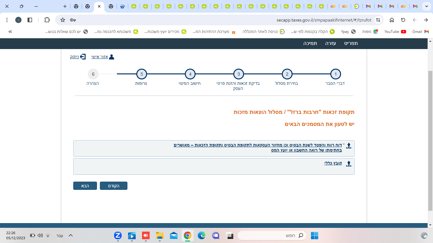Close the active browser tab
The image size is (433, 243).
pyautogui.click(x=99, y=6)
